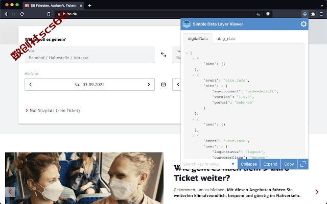The image size is (327, 204).
Task: Click the Ticket weiter? article headline
Action: pyautogui.click(x=202, y=178)
